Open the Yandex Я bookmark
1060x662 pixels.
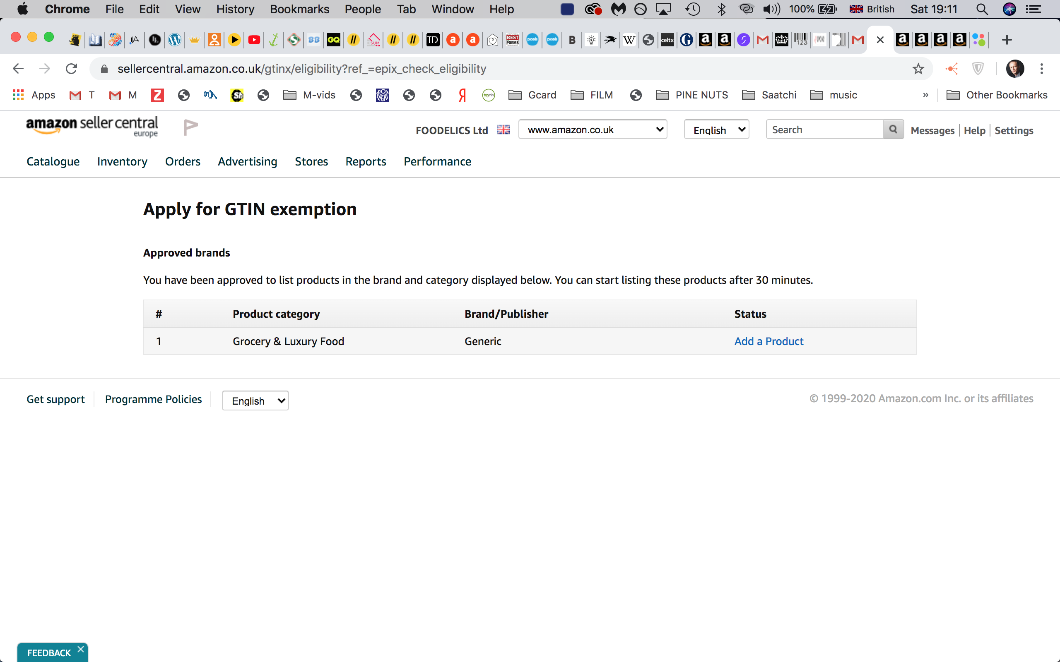click(462, 95)
